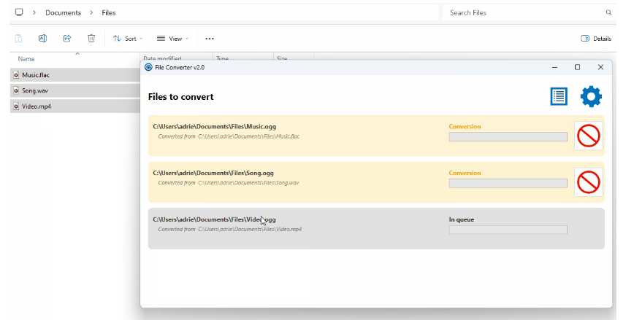
Task: Click the search magnifier icon
Action: [608, 13]
